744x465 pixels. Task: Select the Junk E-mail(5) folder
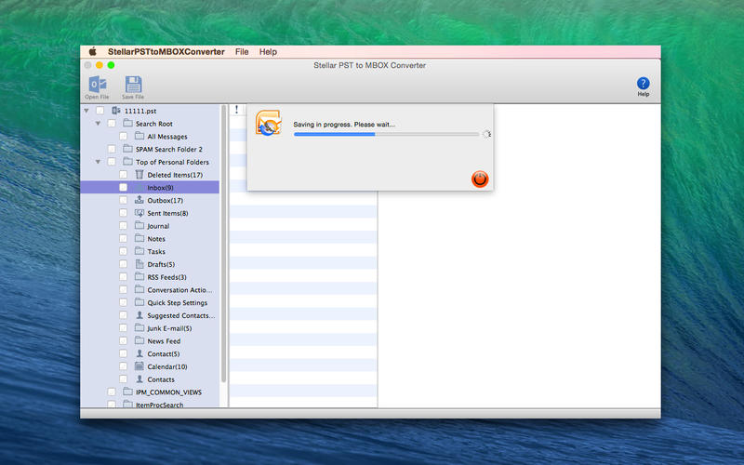169,328
